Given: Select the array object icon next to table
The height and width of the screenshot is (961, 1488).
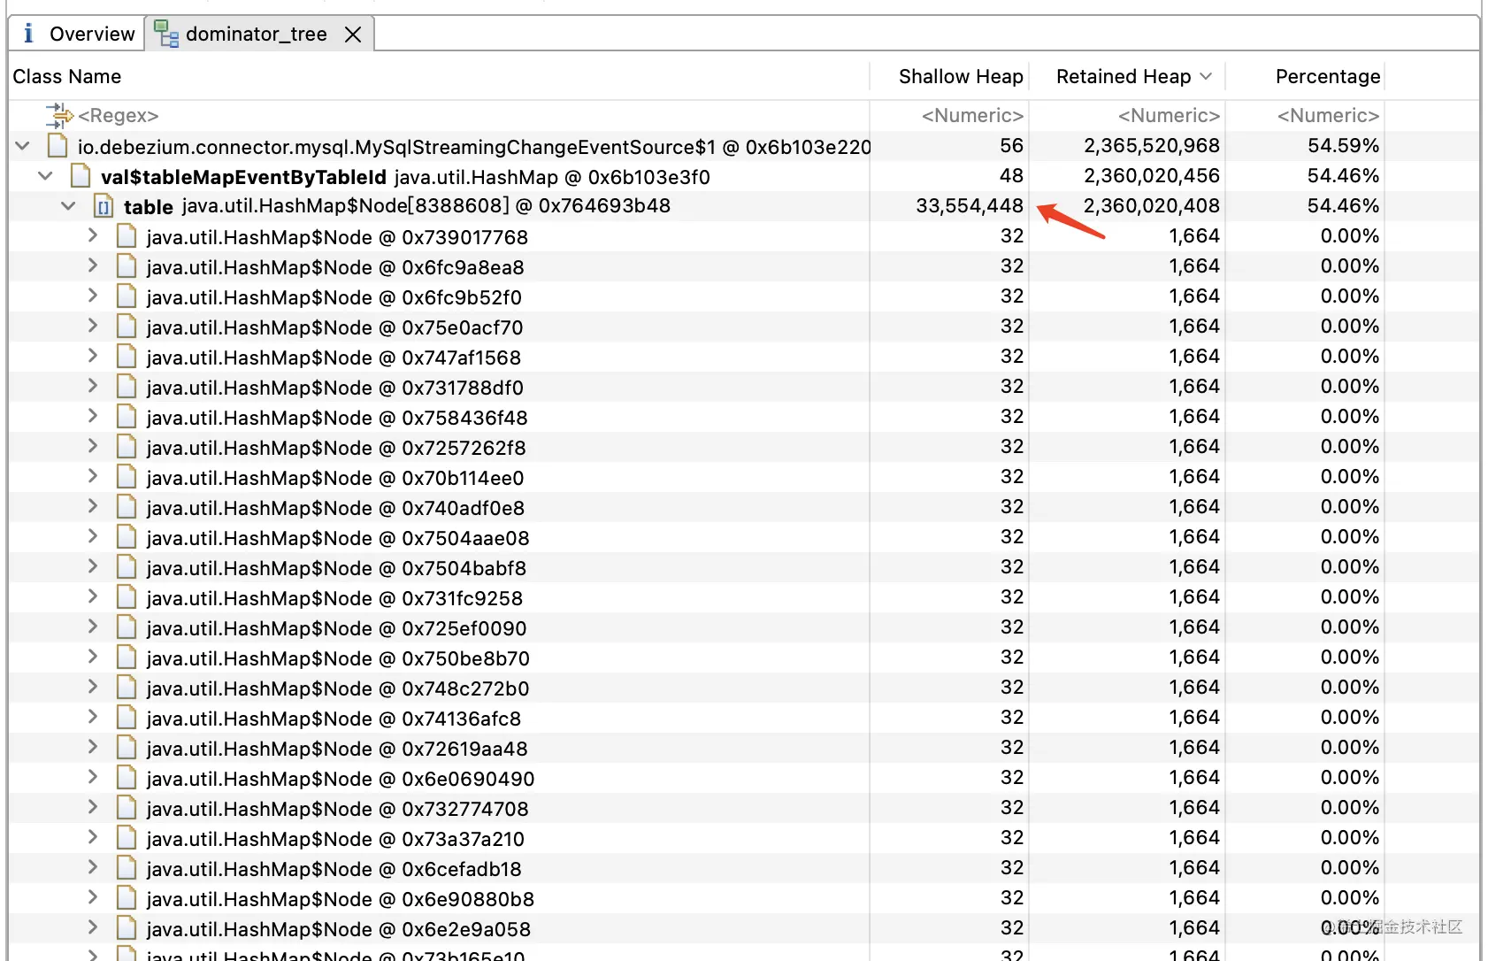Looking at the screenshot, I should point(104,206).
